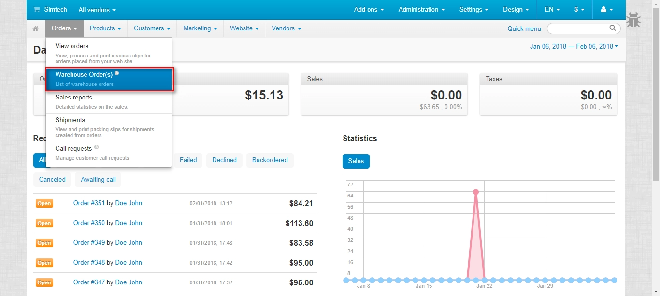
Task: Open the Simtech store name link
Action: click(56, 10)
